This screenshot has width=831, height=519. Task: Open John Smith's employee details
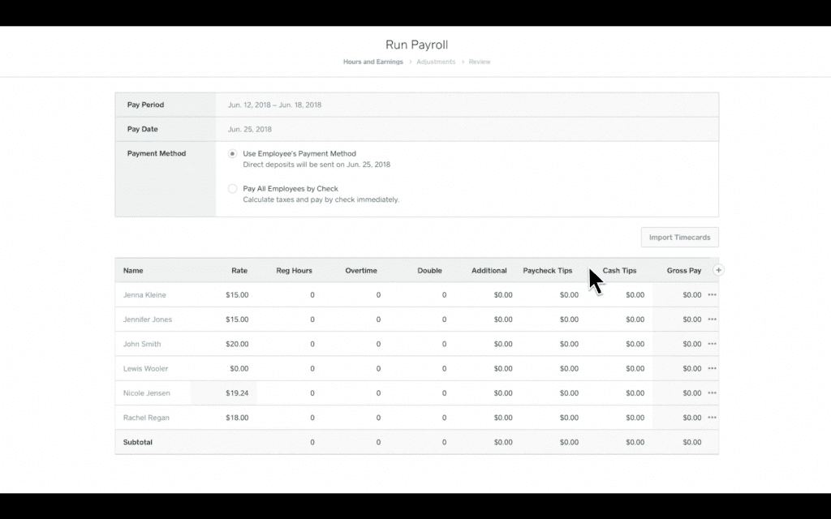[143, 344]
